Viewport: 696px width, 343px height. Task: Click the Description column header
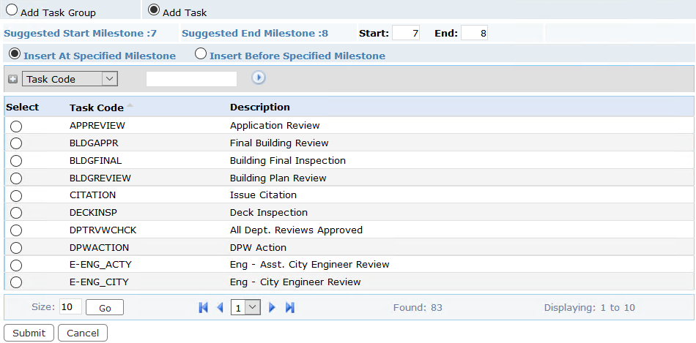(x=260, y=108)
